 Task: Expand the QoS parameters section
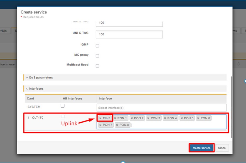41,78
